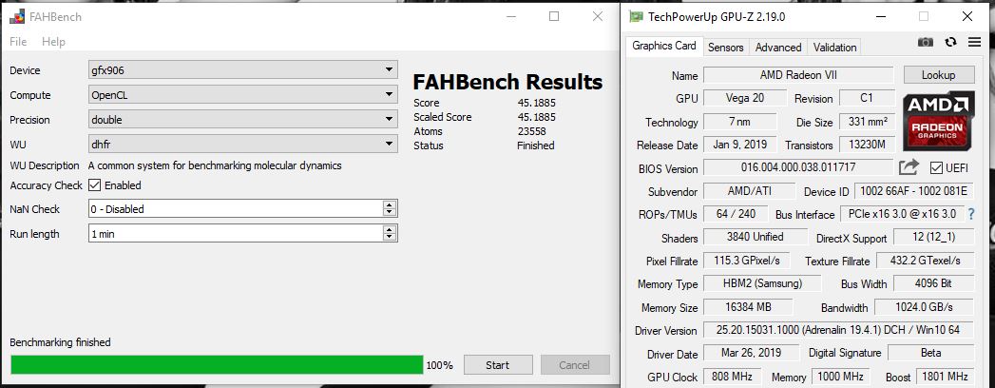Click the Bandwidth value 1024.0 GB/s
Image resolution: width=995 pixels, height=388 pixels.
pos(924,307)
